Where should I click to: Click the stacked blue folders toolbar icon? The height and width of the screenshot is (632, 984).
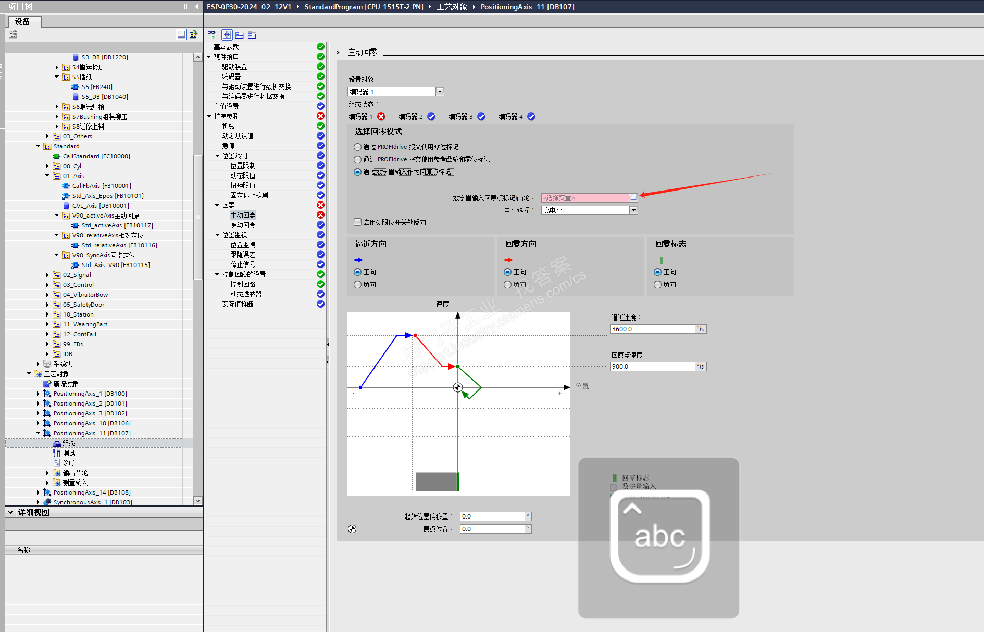click(x=252, y=35)
